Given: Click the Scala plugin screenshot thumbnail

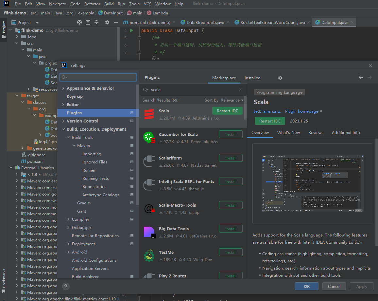Looking at the screenshot, I should coord(312,183).
